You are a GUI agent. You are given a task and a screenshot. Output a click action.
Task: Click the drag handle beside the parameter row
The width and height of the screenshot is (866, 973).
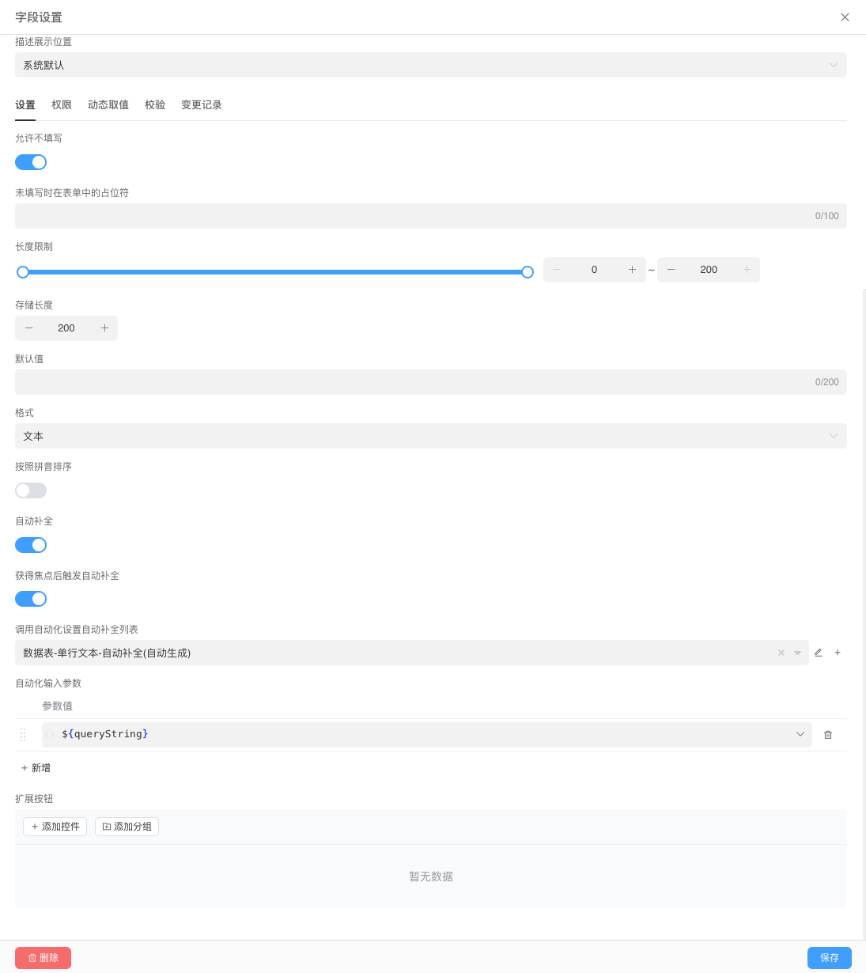[x=23, y=734]
